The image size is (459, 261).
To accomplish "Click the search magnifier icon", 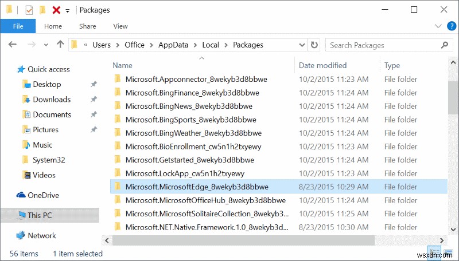I will pyautogui.click(x=445, y=45).
